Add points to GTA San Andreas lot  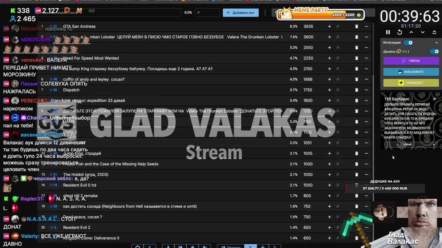(329, 27)
